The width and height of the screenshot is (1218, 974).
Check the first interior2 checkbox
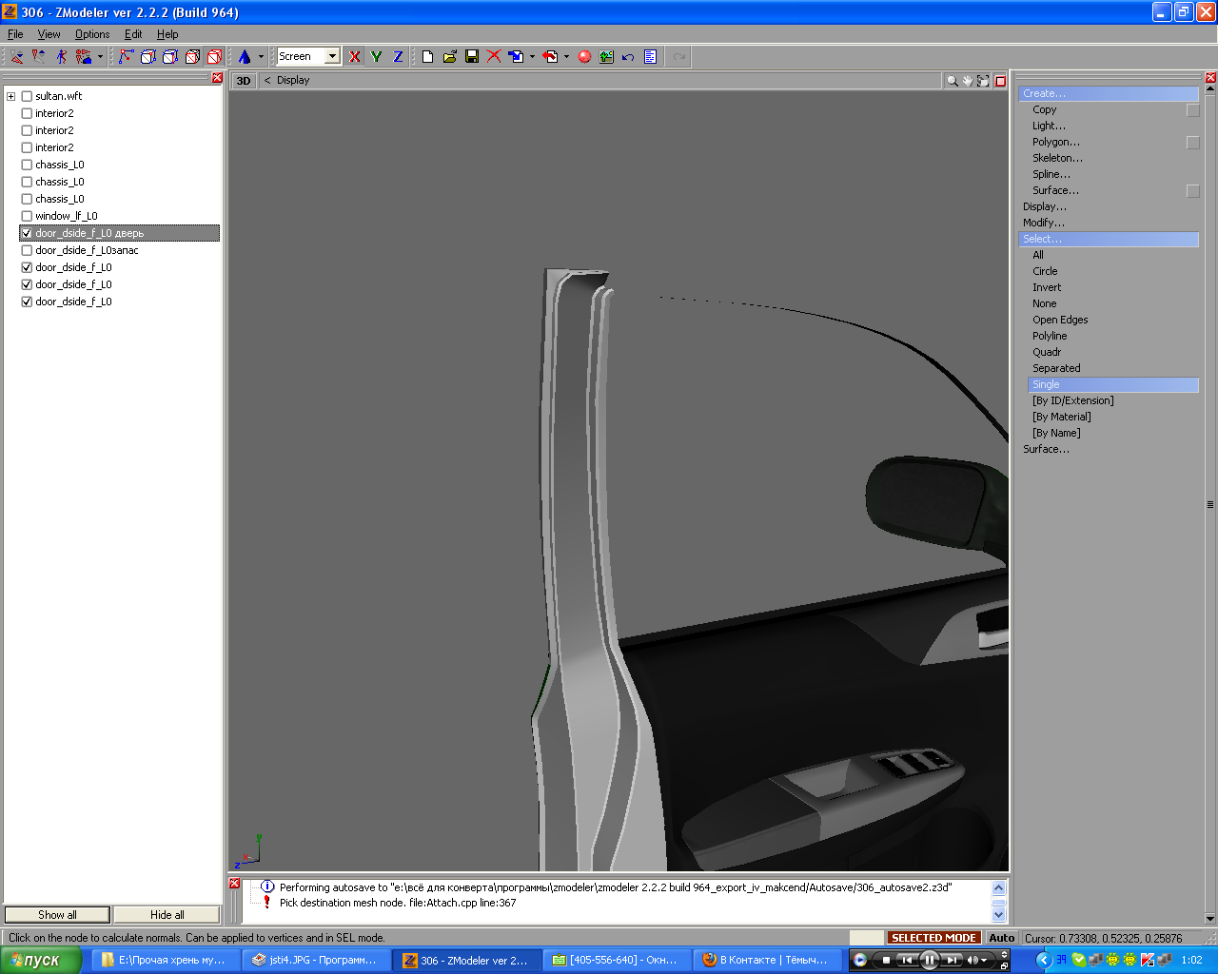coord(27,113)
